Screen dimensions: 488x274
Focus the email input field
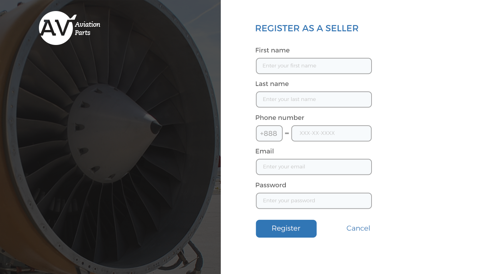(x=314, y=167)
